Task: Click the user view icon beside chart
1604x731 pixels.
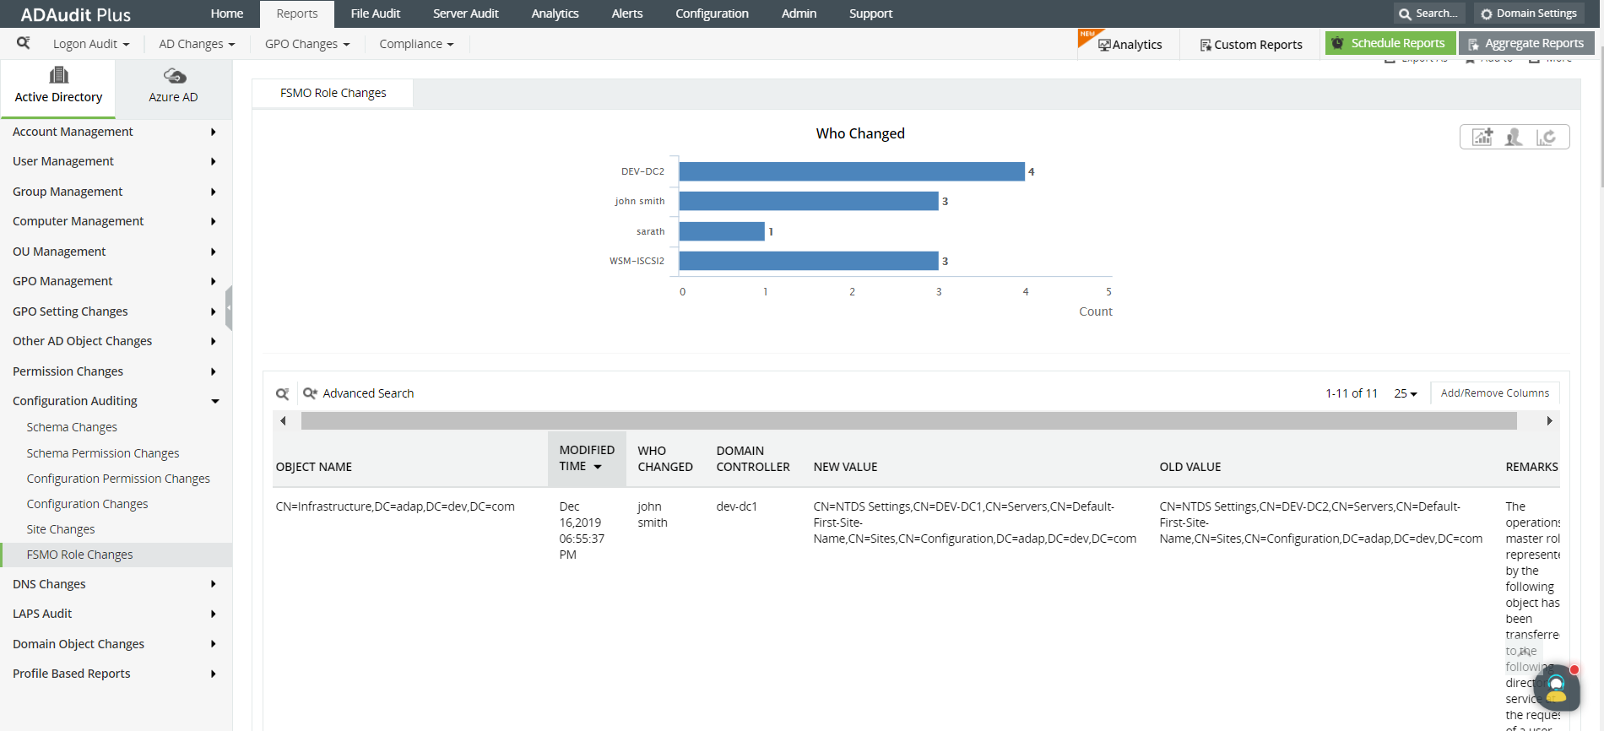Action: tap(1514, 137)
